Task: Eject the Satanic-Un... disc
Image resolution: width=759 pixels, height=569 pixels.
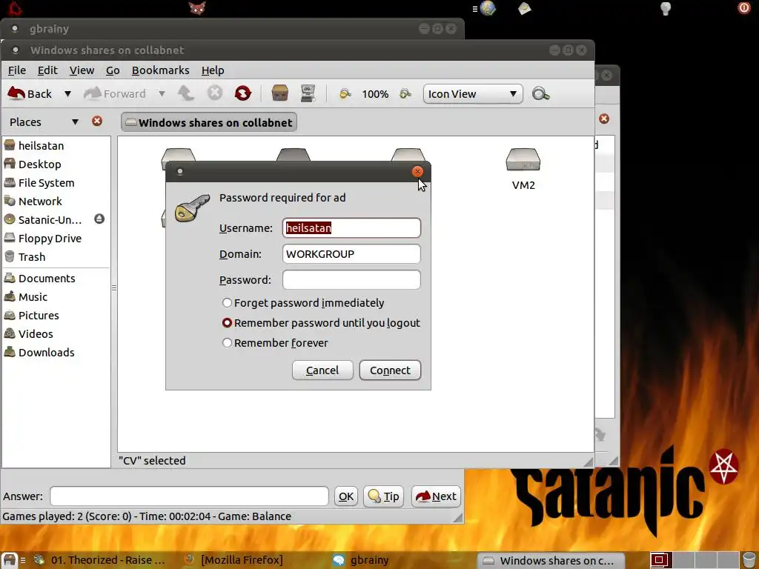Action: (99, 219)
